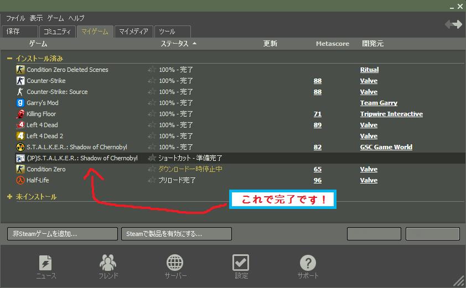Screen dimensions: 466x288
Task: Open S.T.A.L.K.E.R.'s Metascore 82 link
Action: pos(318,147)
